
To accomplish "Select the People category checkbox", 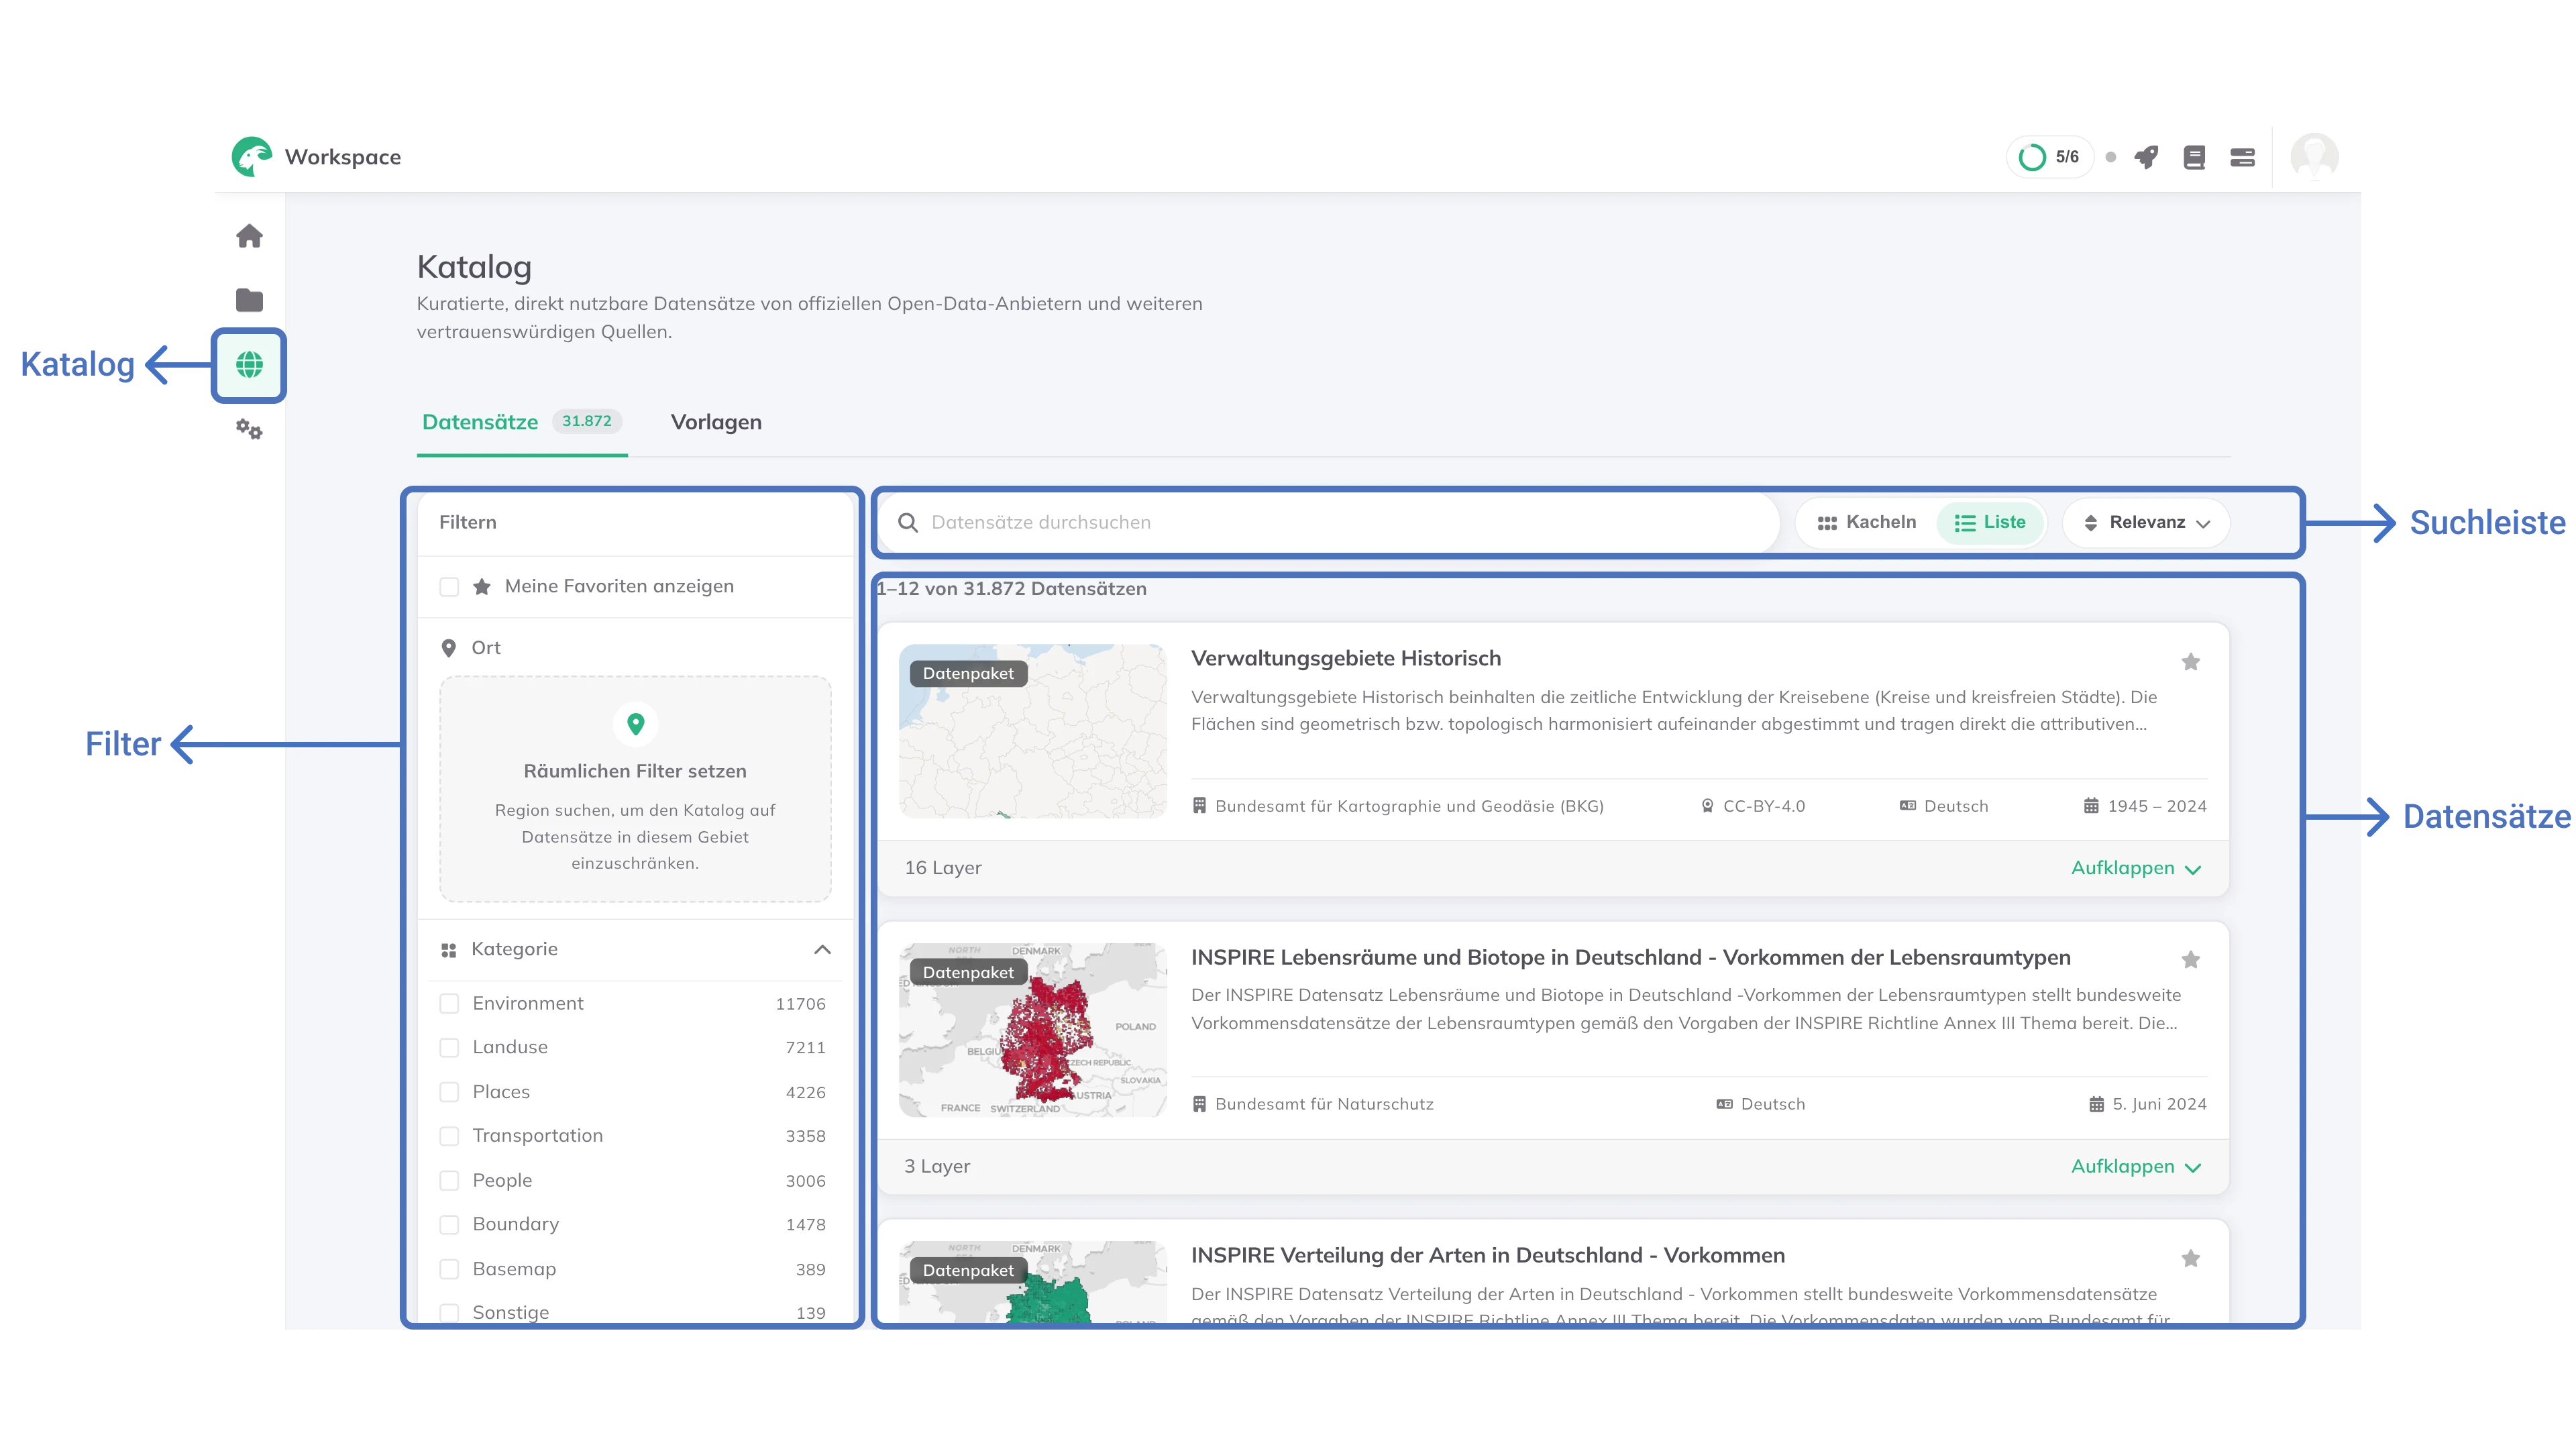I will [x=449, y=1181].
